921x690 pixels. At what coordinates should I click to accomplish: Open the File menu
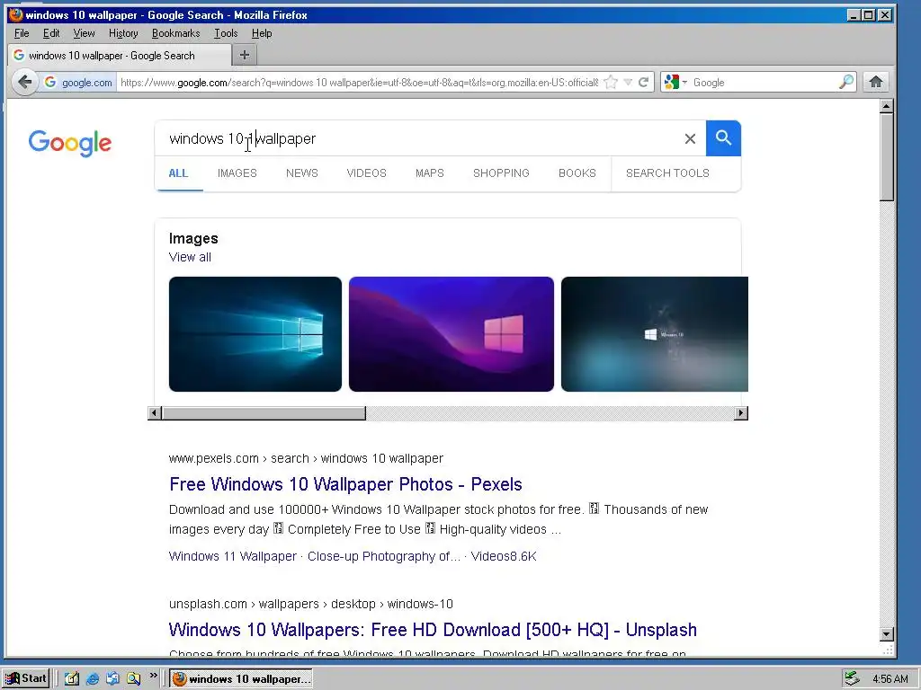coord(22,33)
